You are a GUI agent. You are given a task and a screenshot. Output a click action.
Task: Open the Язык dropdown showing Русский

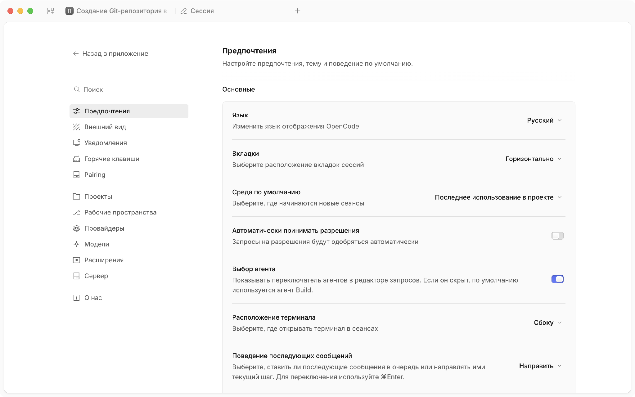pos(544,120)
